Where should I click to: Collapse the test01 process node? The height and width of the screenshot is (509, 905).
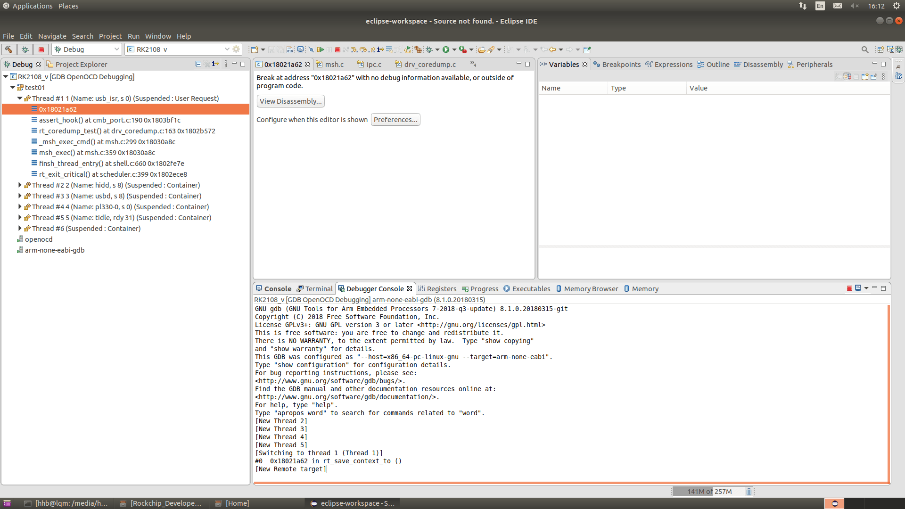(x=13, y=87)
